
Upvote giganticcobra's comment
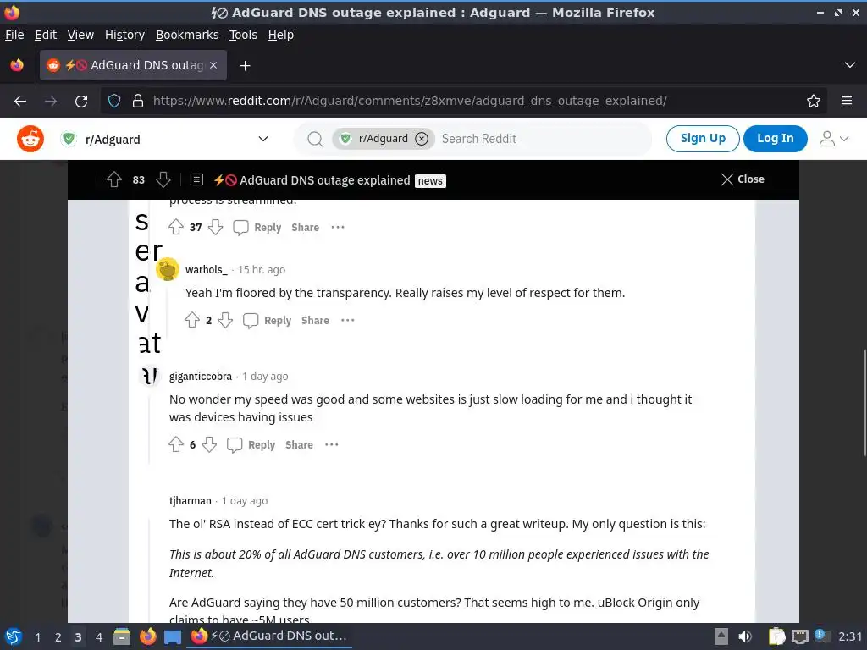(176, 444)
